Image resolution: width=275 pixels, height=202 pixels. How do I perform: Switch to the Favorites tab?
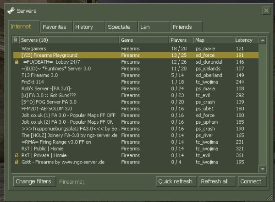click(54, 27)
